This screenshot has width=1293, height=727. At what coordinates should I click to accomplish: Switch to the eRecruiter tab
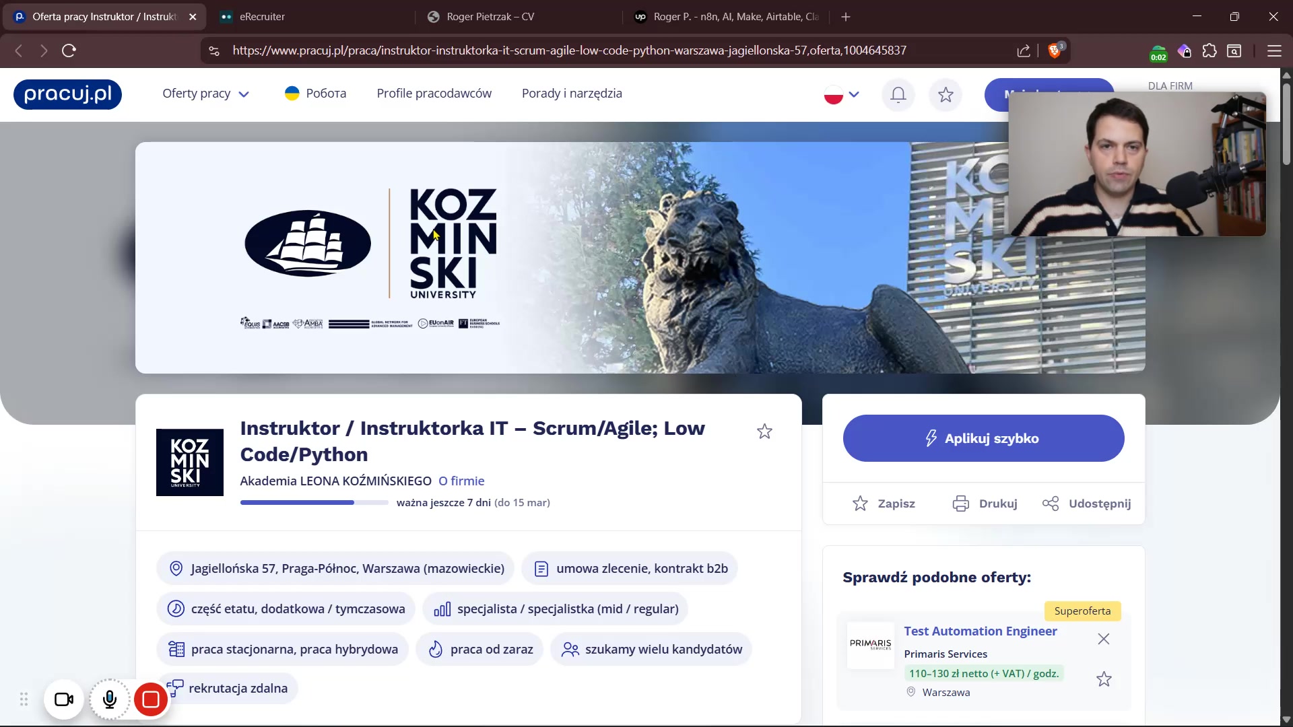(x=263, y=17)
